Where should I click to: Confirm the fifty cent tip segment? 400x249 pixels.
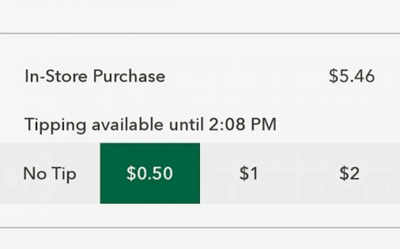pos(150,173)
